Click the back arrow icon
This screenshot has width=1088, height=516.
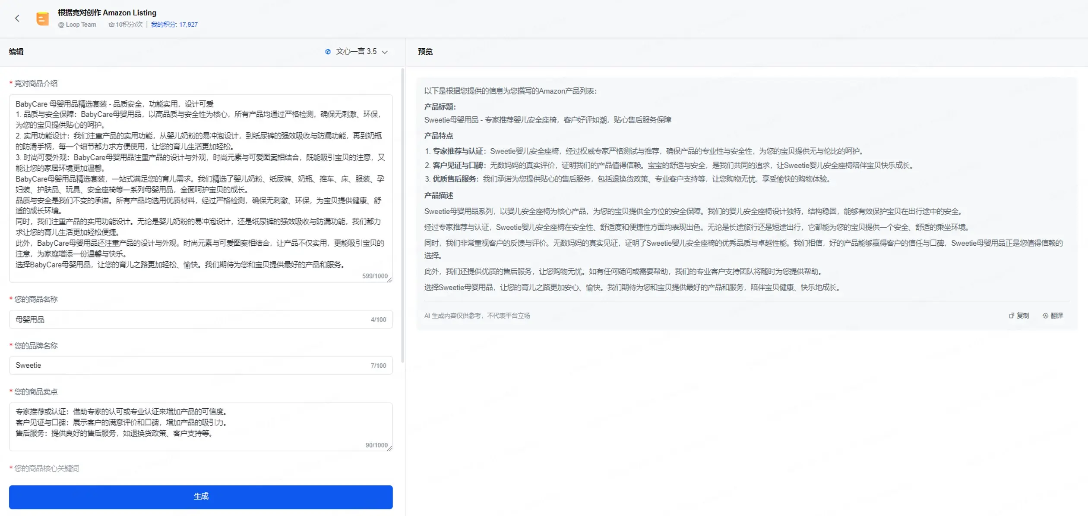[x=17, y=18]
